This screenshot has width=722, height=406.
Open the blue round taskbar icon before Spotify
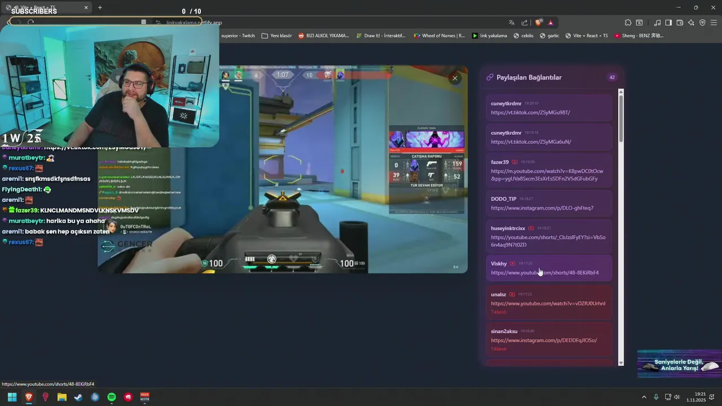[95, 397]
